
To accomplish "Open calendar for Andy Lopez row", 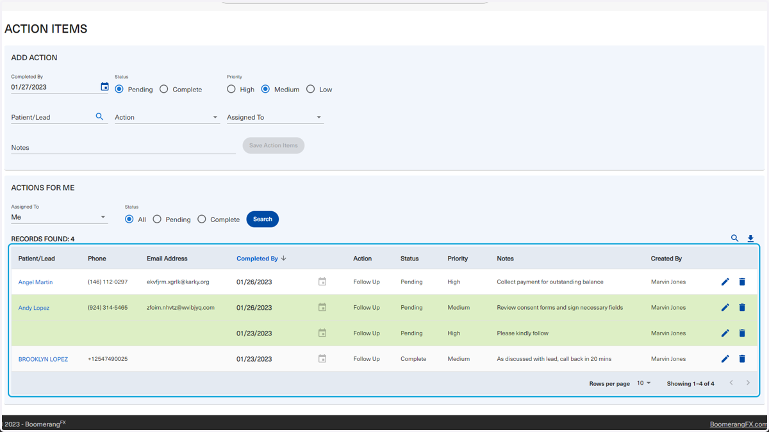I will [322, 307].
